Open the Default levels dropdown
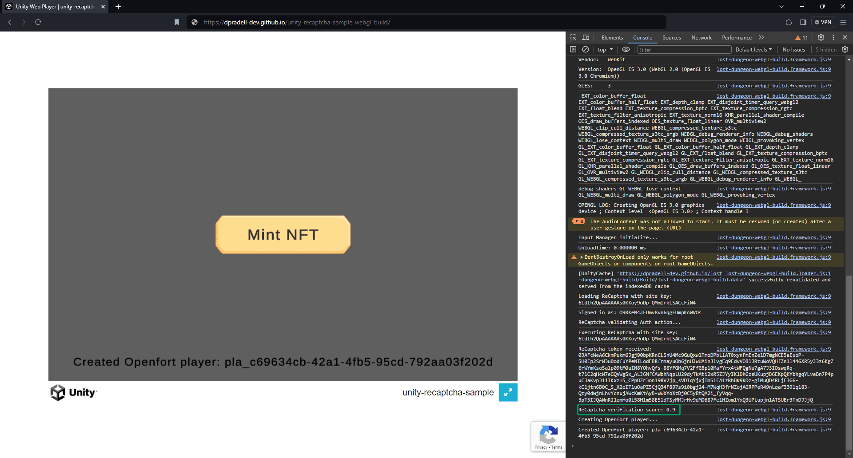This screenshot has height=458, width=853. 753,49
